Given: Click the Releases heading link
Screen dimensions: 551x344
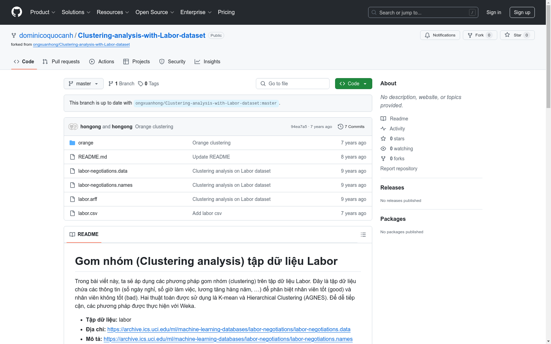Looking at the screenshot, I should 392,187.
